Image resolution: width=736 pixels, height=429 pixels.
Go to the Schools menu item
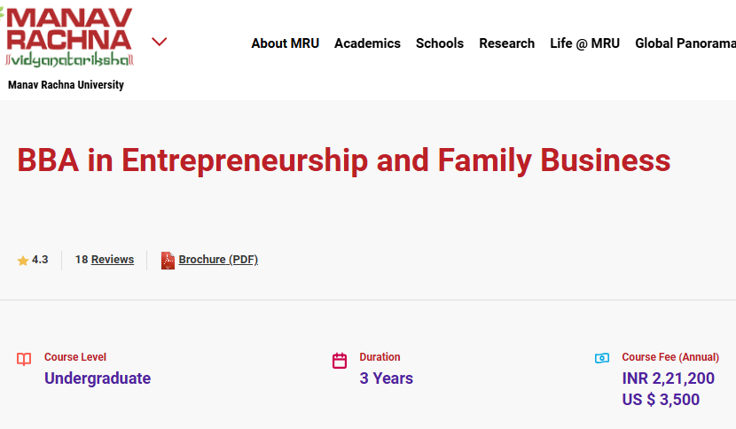[x=440, y=43]
